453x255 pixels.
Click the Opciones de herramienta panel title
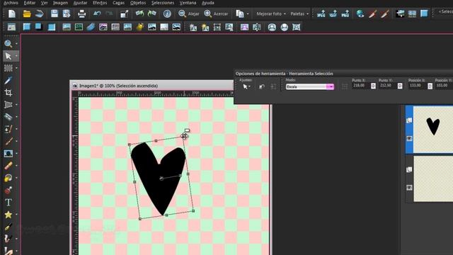click(285, 74)
